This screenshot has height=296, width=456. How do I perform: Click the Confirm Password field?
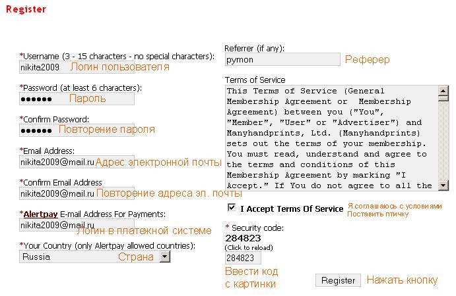click(77, 130)
